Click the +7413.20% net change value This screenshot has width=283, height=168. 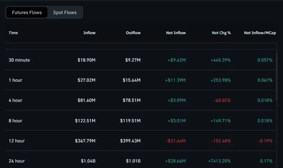219,161
